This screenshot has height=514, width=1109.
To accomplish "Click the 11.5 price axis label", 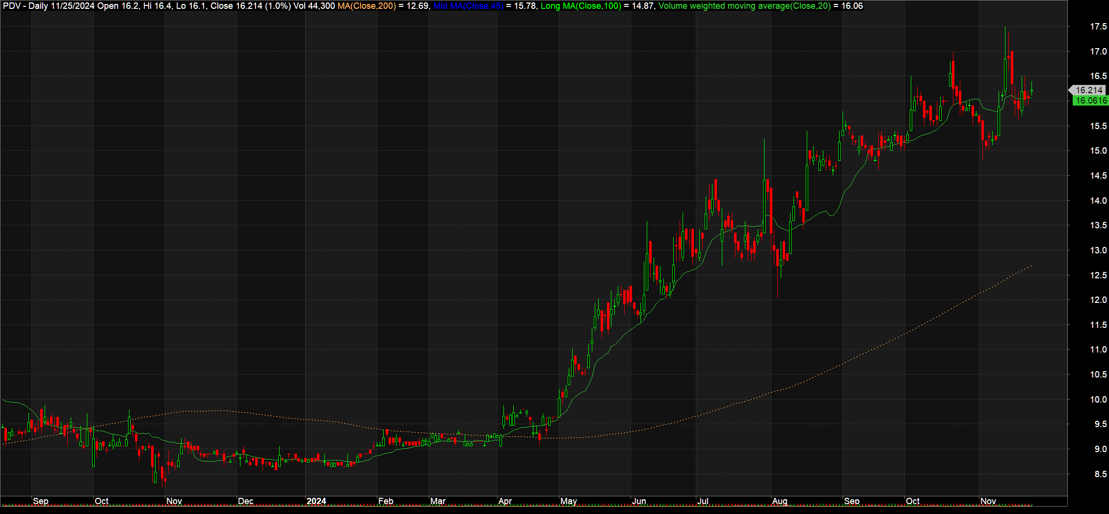I will (1098, 325).
